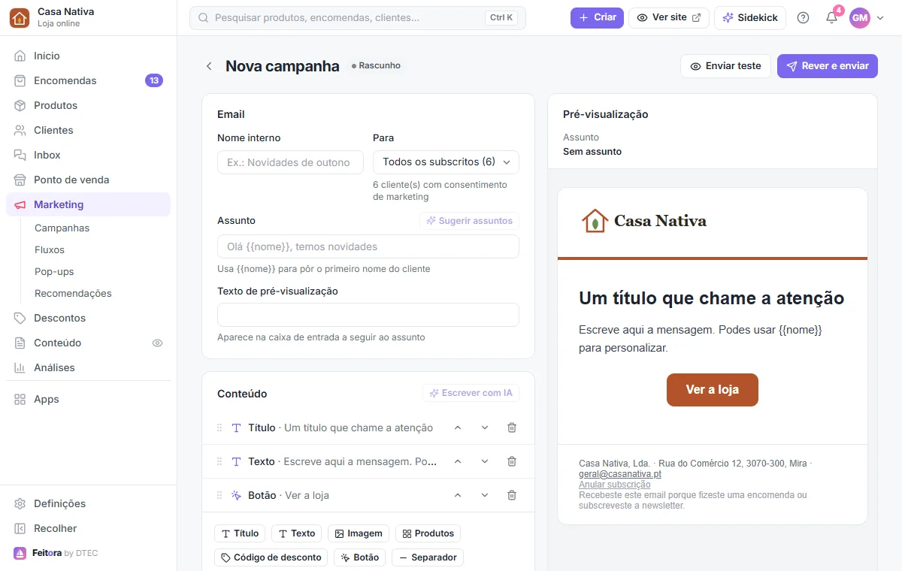Screen dimensions: 902x571
Task: Click the Ver site button
Action: pos(669,17)
